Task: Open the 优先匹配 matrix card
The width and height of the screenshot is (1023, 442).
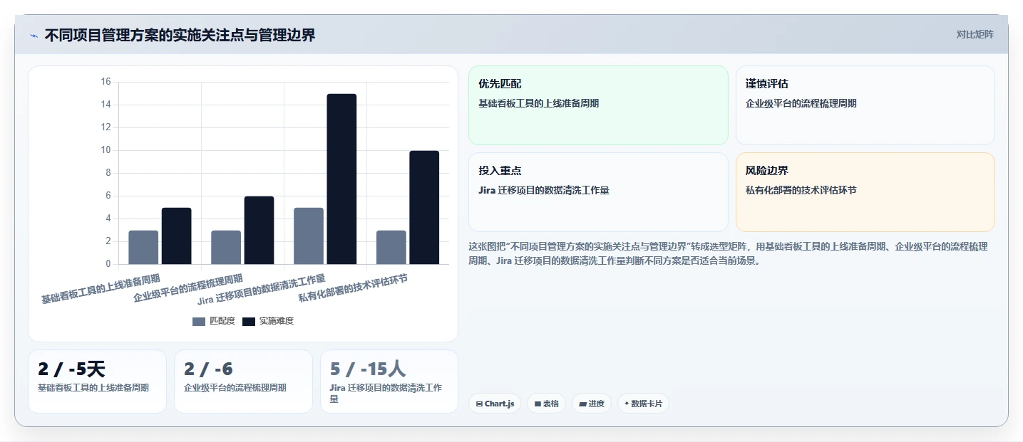Action: click(x=598, y=105)
